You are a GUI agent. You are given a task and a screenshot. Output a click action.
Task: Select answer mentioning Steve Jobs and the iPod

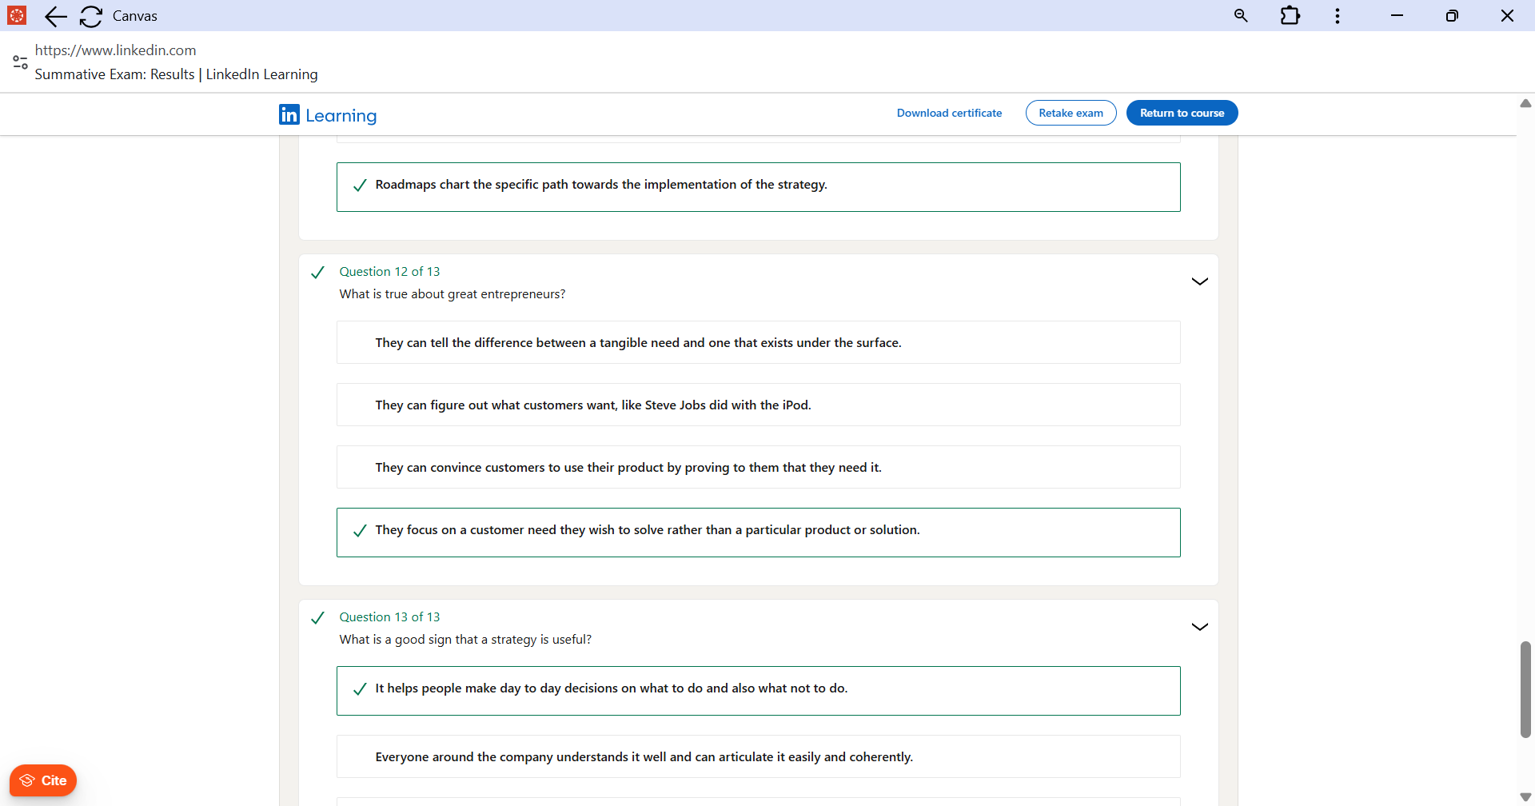pos(758,405)
